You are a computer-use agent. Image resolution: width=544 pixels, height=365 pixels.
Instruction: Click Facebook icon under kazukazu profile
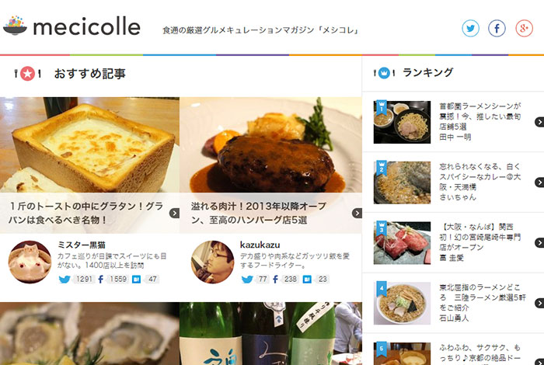pos(275,279)
